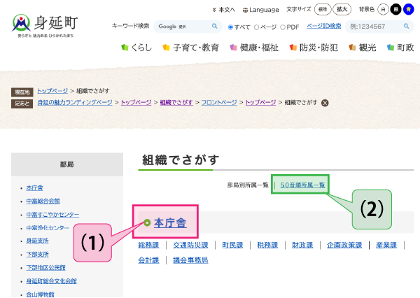Select the 部局別所属一覧 view label

point(248,185)
